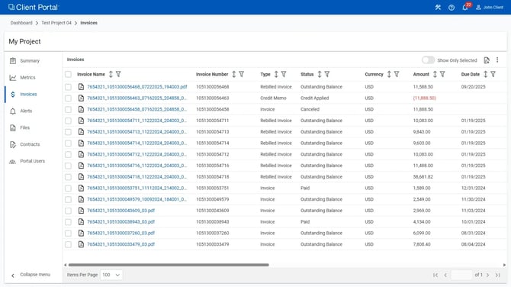Filter the Due Date column
This screenshot has height=287, width=511.
click(493, 74)
